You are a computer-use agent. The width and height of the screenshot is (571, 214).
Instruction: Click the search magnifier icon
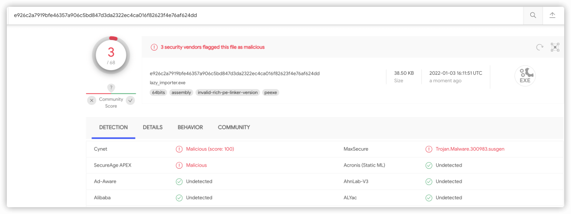click(533, 15)
